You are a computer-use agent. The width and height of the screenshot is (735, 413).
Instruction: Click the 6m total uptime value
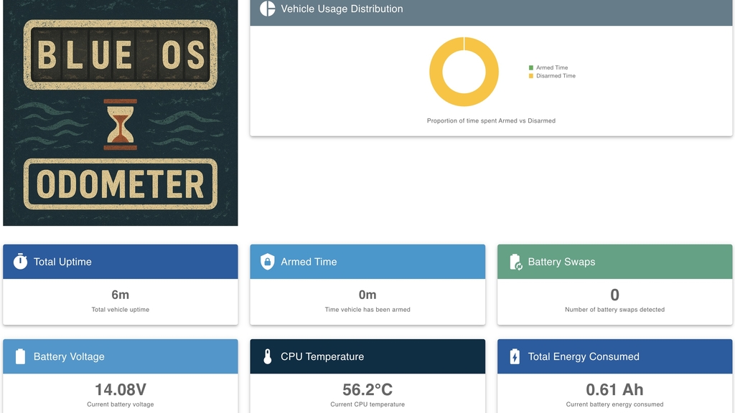(120, 295)
